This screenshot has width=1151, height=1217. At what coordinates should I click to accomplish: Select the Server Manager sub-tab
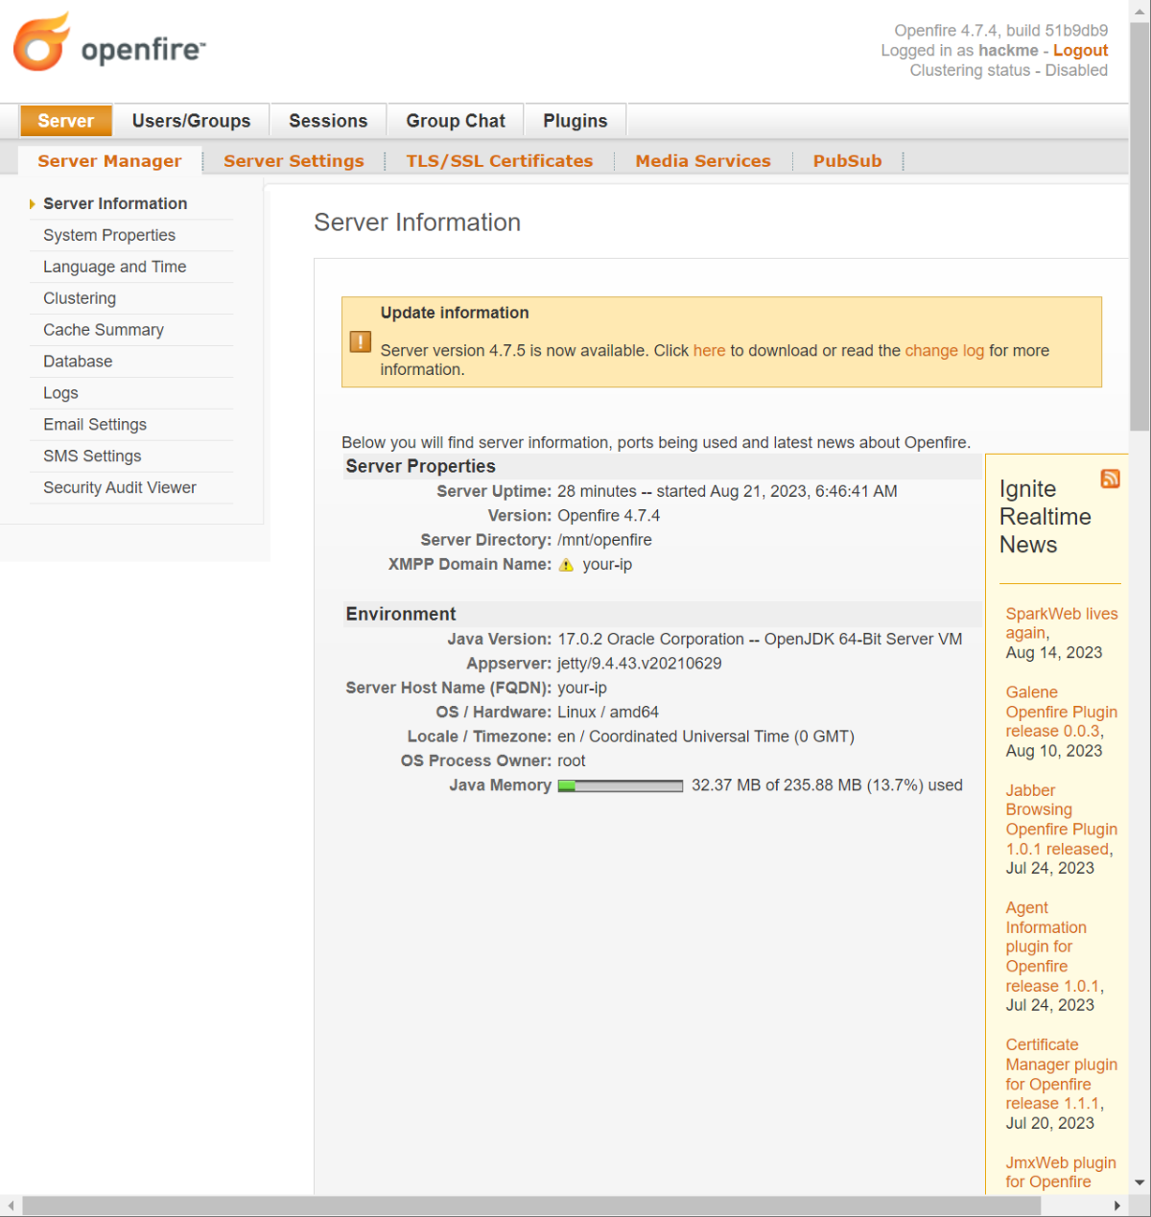coord(109,161)
